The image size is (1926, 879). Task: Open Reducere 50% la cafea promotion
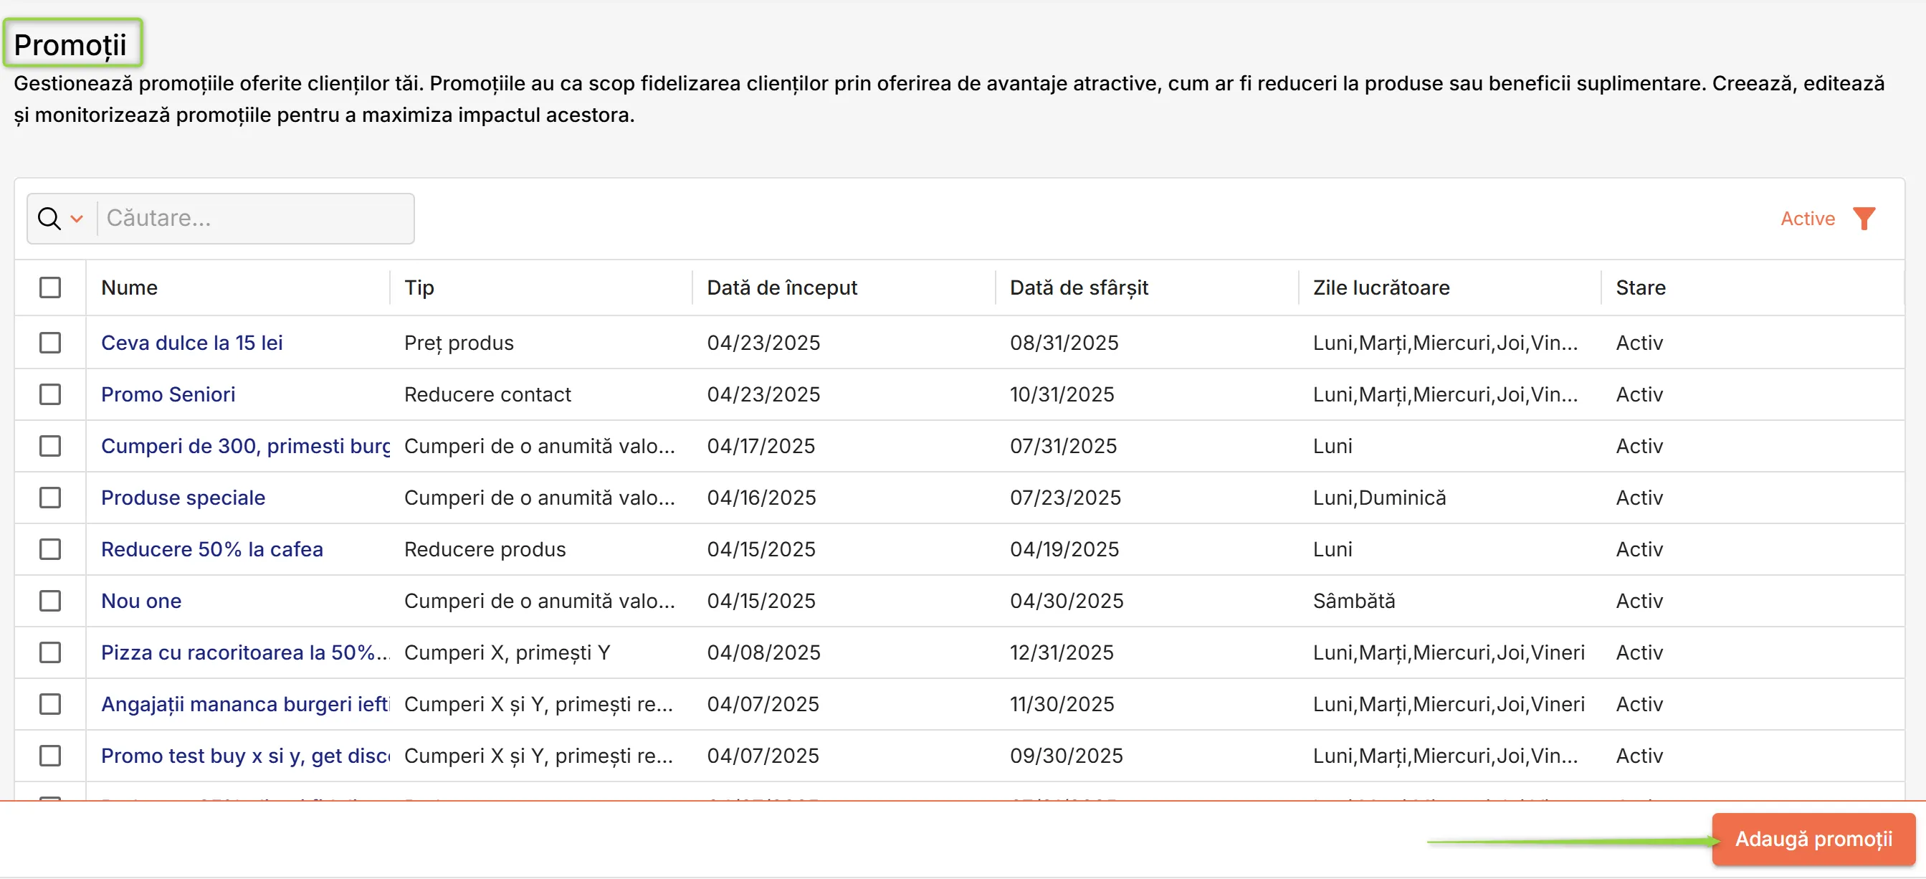coord(211,549)
